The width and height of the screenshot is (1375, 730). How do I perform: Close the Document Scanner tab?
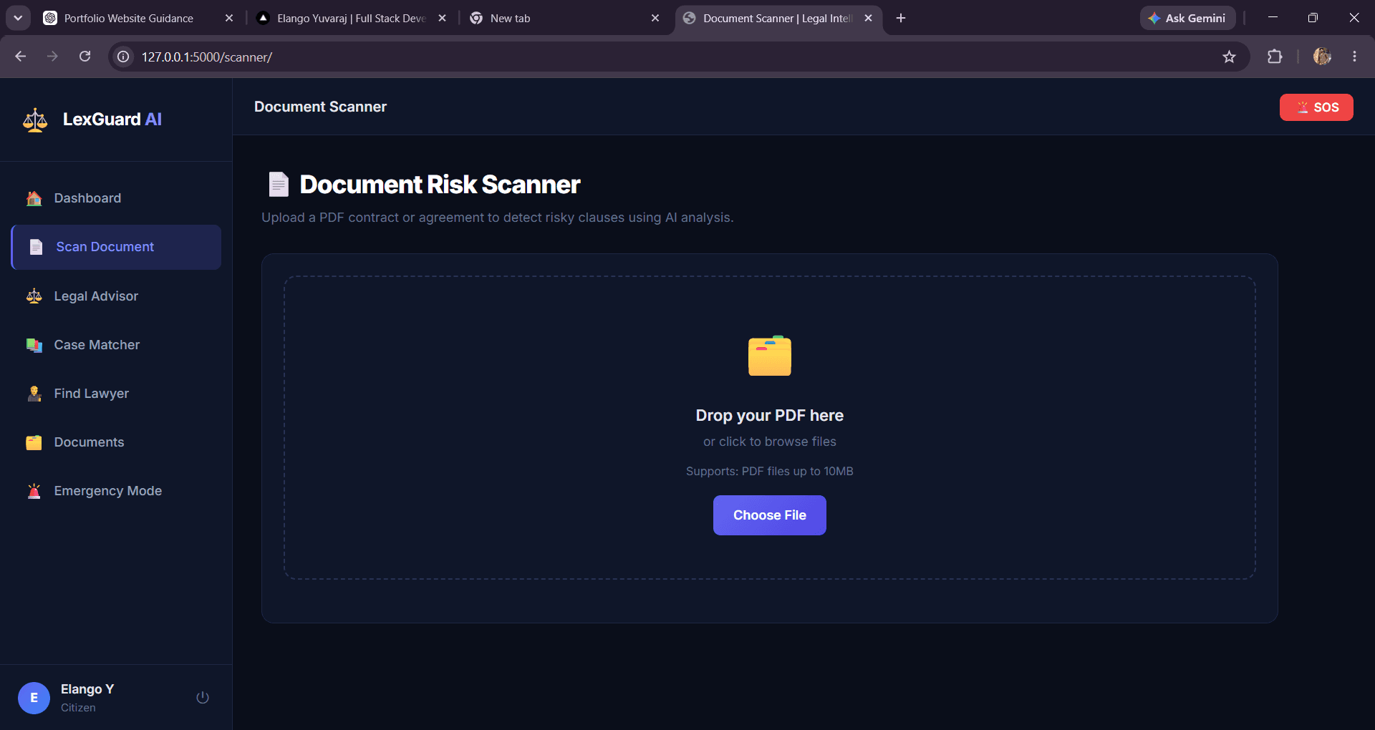(x=868, y=18)
